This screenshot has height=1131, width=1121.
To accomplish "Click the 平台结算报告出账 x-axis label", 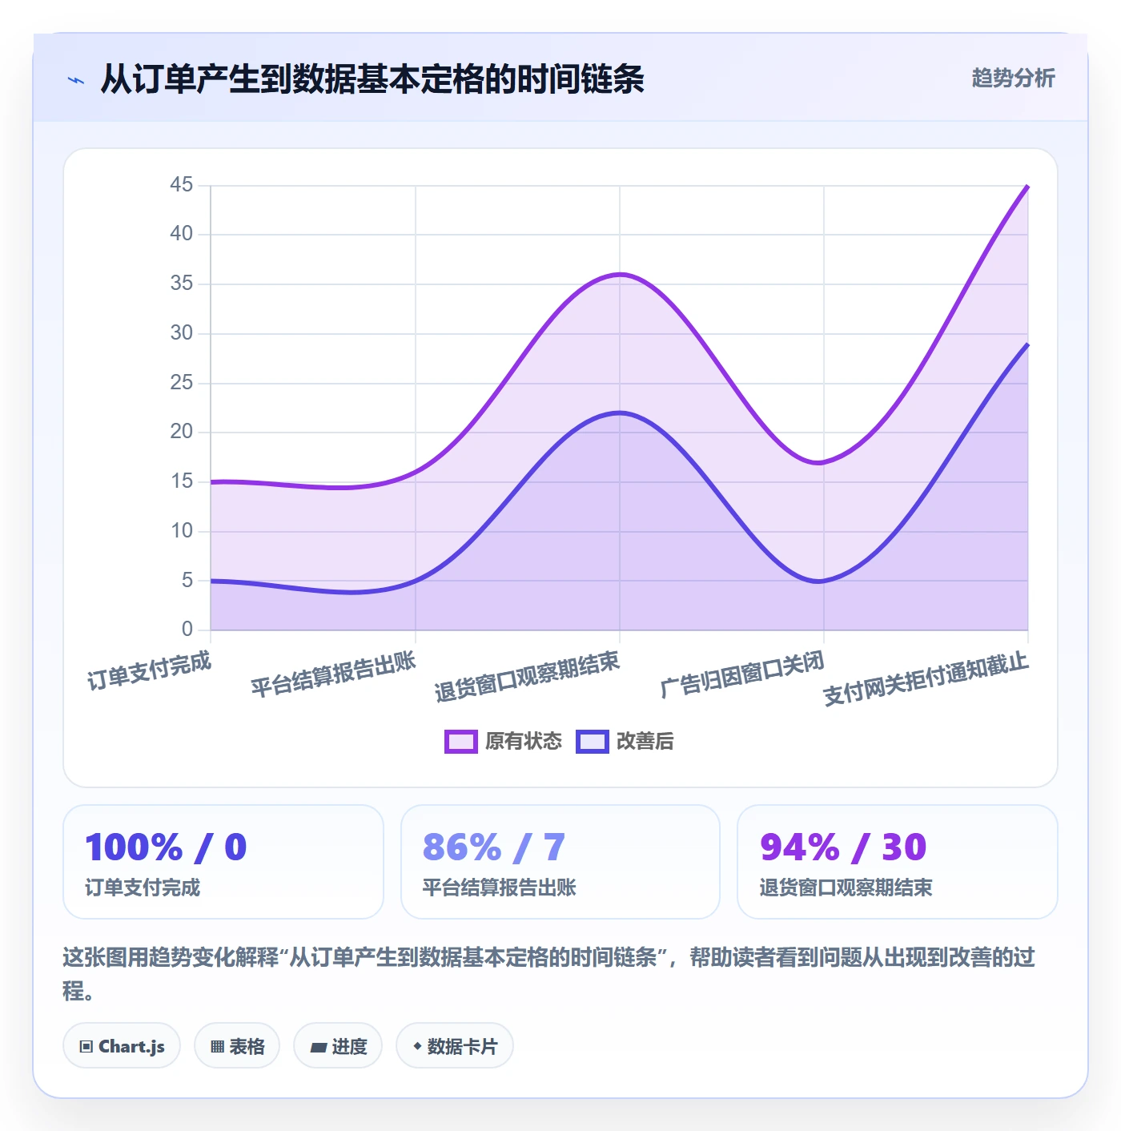I will [334, 674].
